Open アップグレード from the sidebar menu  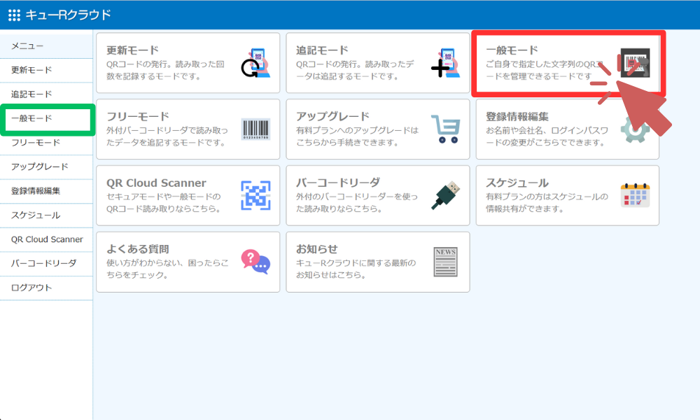[x=46, y=167]
